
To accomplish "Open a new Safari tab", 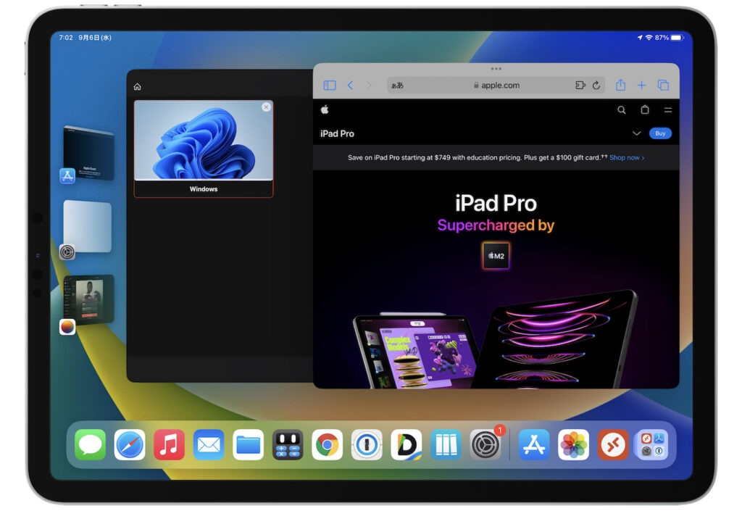I will [641, 86].
